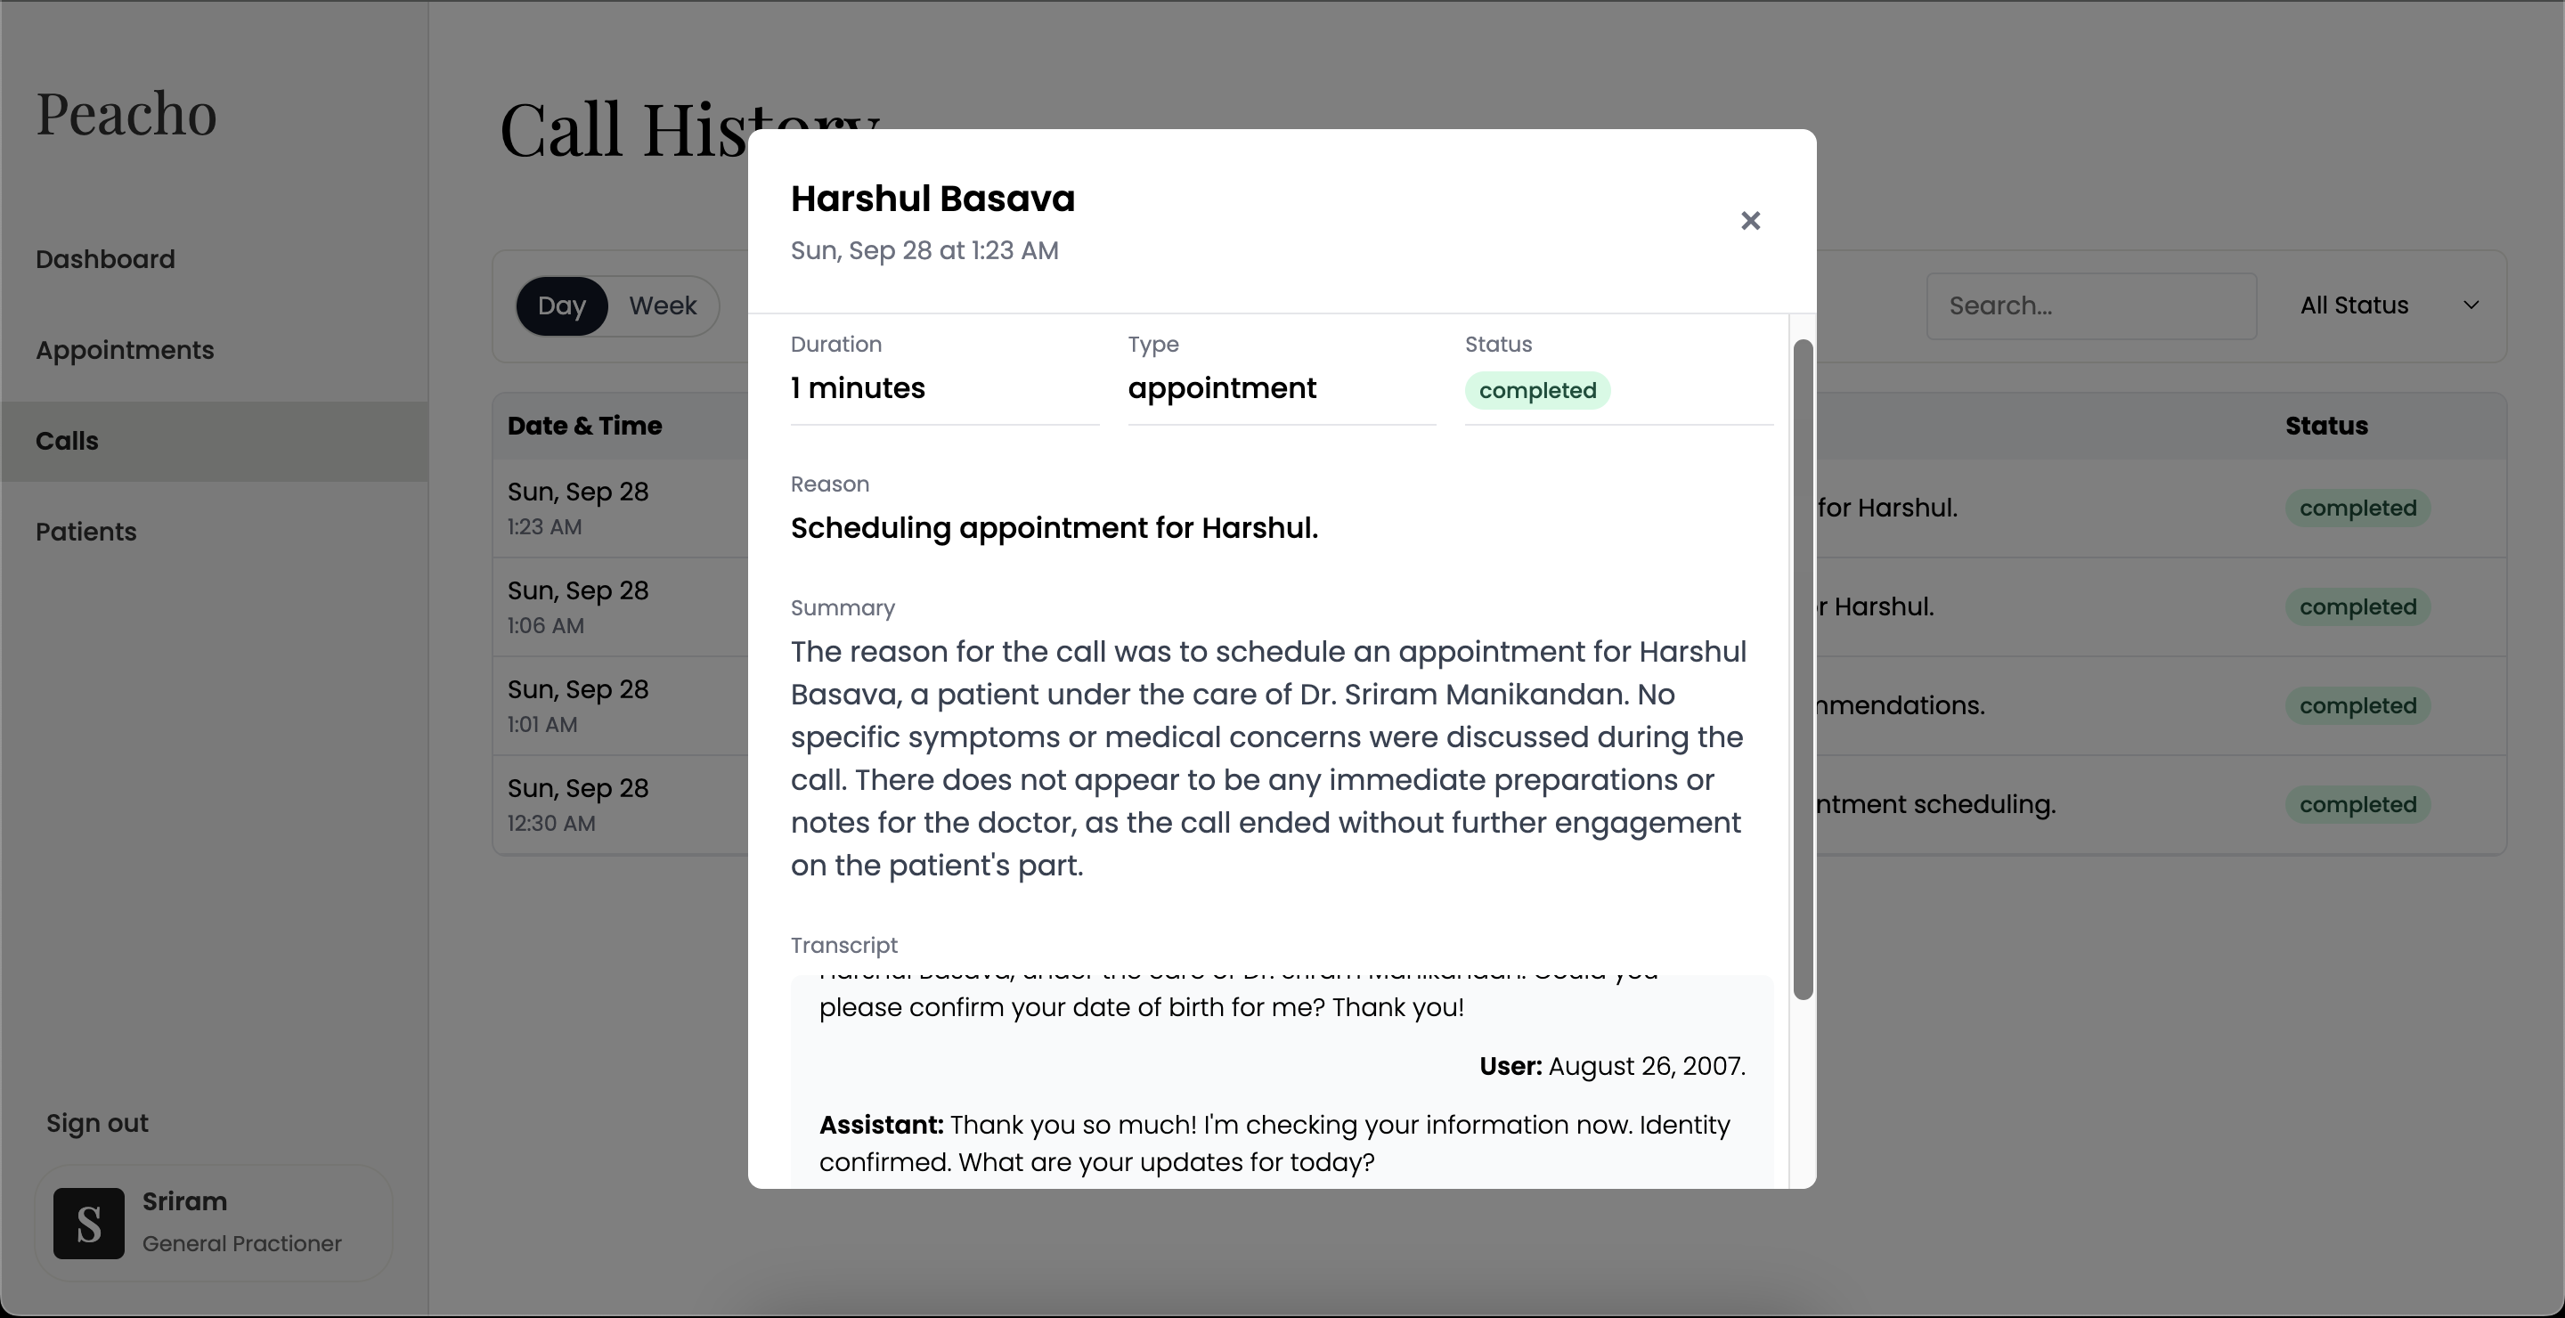This screenshot has width=2565, height=1318.
Task: Click the dialog's vertical scrollbar
Action: pos(1803,667)
